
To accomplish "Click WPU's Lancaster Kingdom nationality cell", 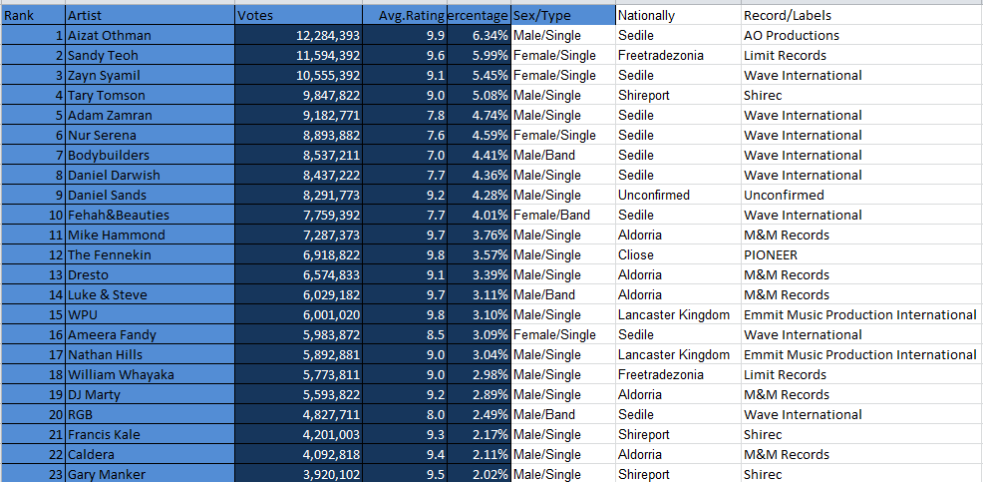I will click(678, 314).
